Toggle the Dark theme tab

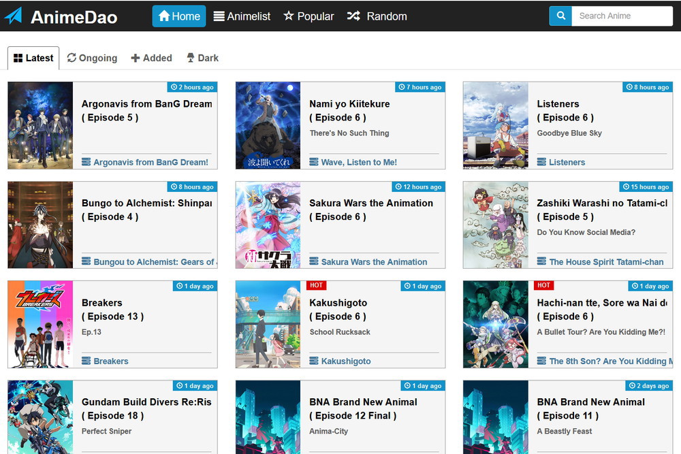coord(202,58)
